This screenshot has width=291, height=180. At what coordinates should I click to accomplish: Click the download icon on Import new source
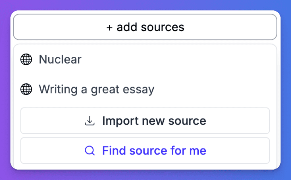90,121
